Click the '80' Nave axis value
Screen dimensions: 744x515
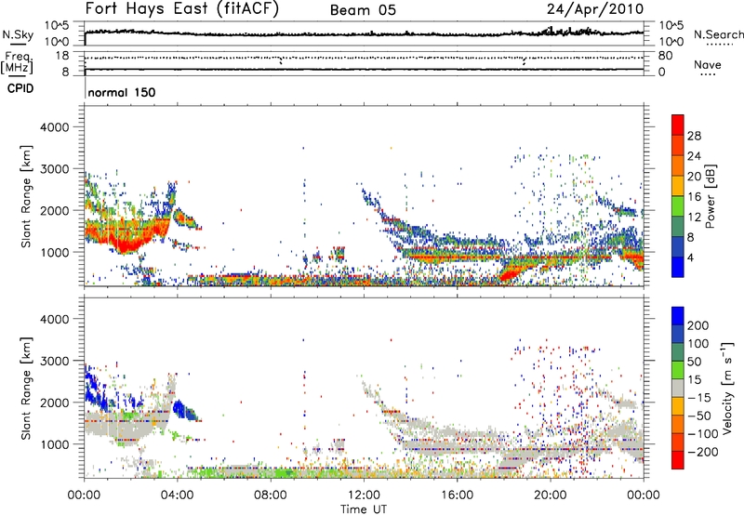click(x=665, y=56)
